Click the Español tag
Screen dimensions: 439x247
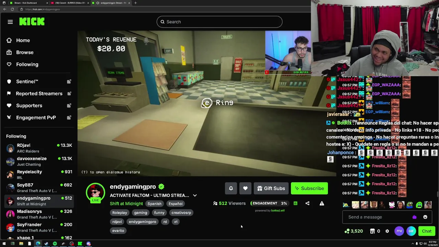click(176, 204)
